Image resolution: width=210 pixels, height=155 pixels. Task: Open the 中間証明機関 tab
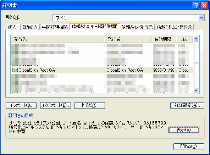pos(55,27)
